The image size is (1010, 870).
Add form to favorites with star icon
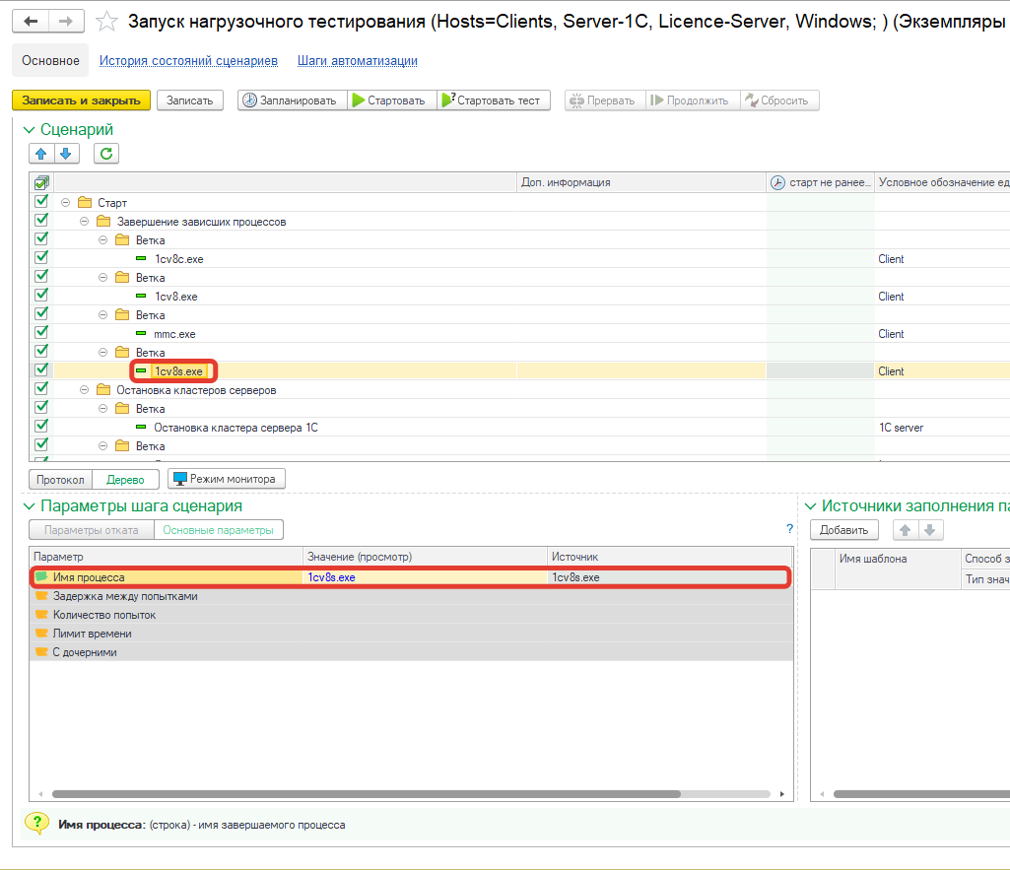107,22
